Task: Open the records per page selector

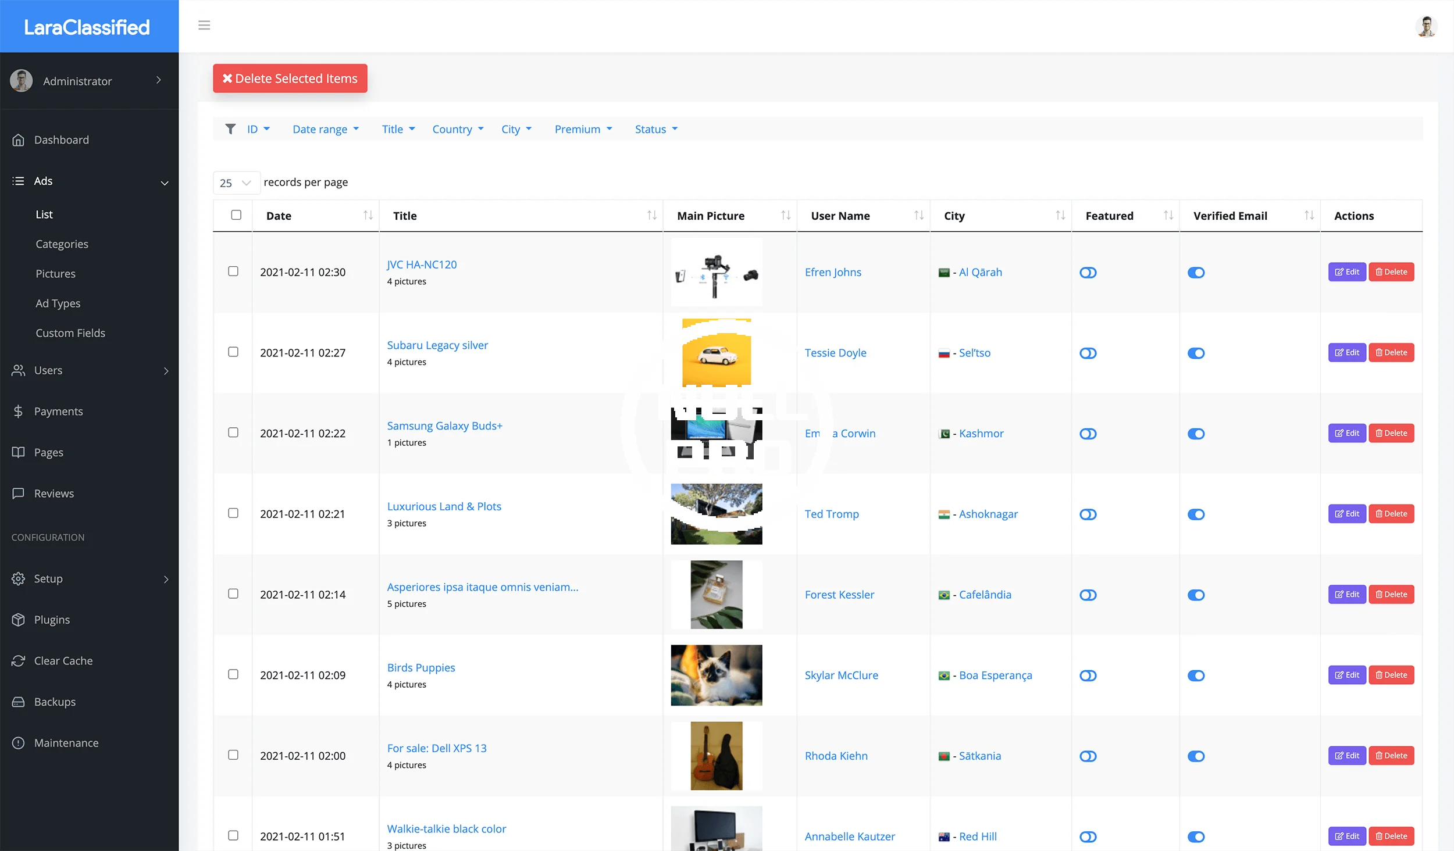Action: pyautogui.click(x=236, y=183)
